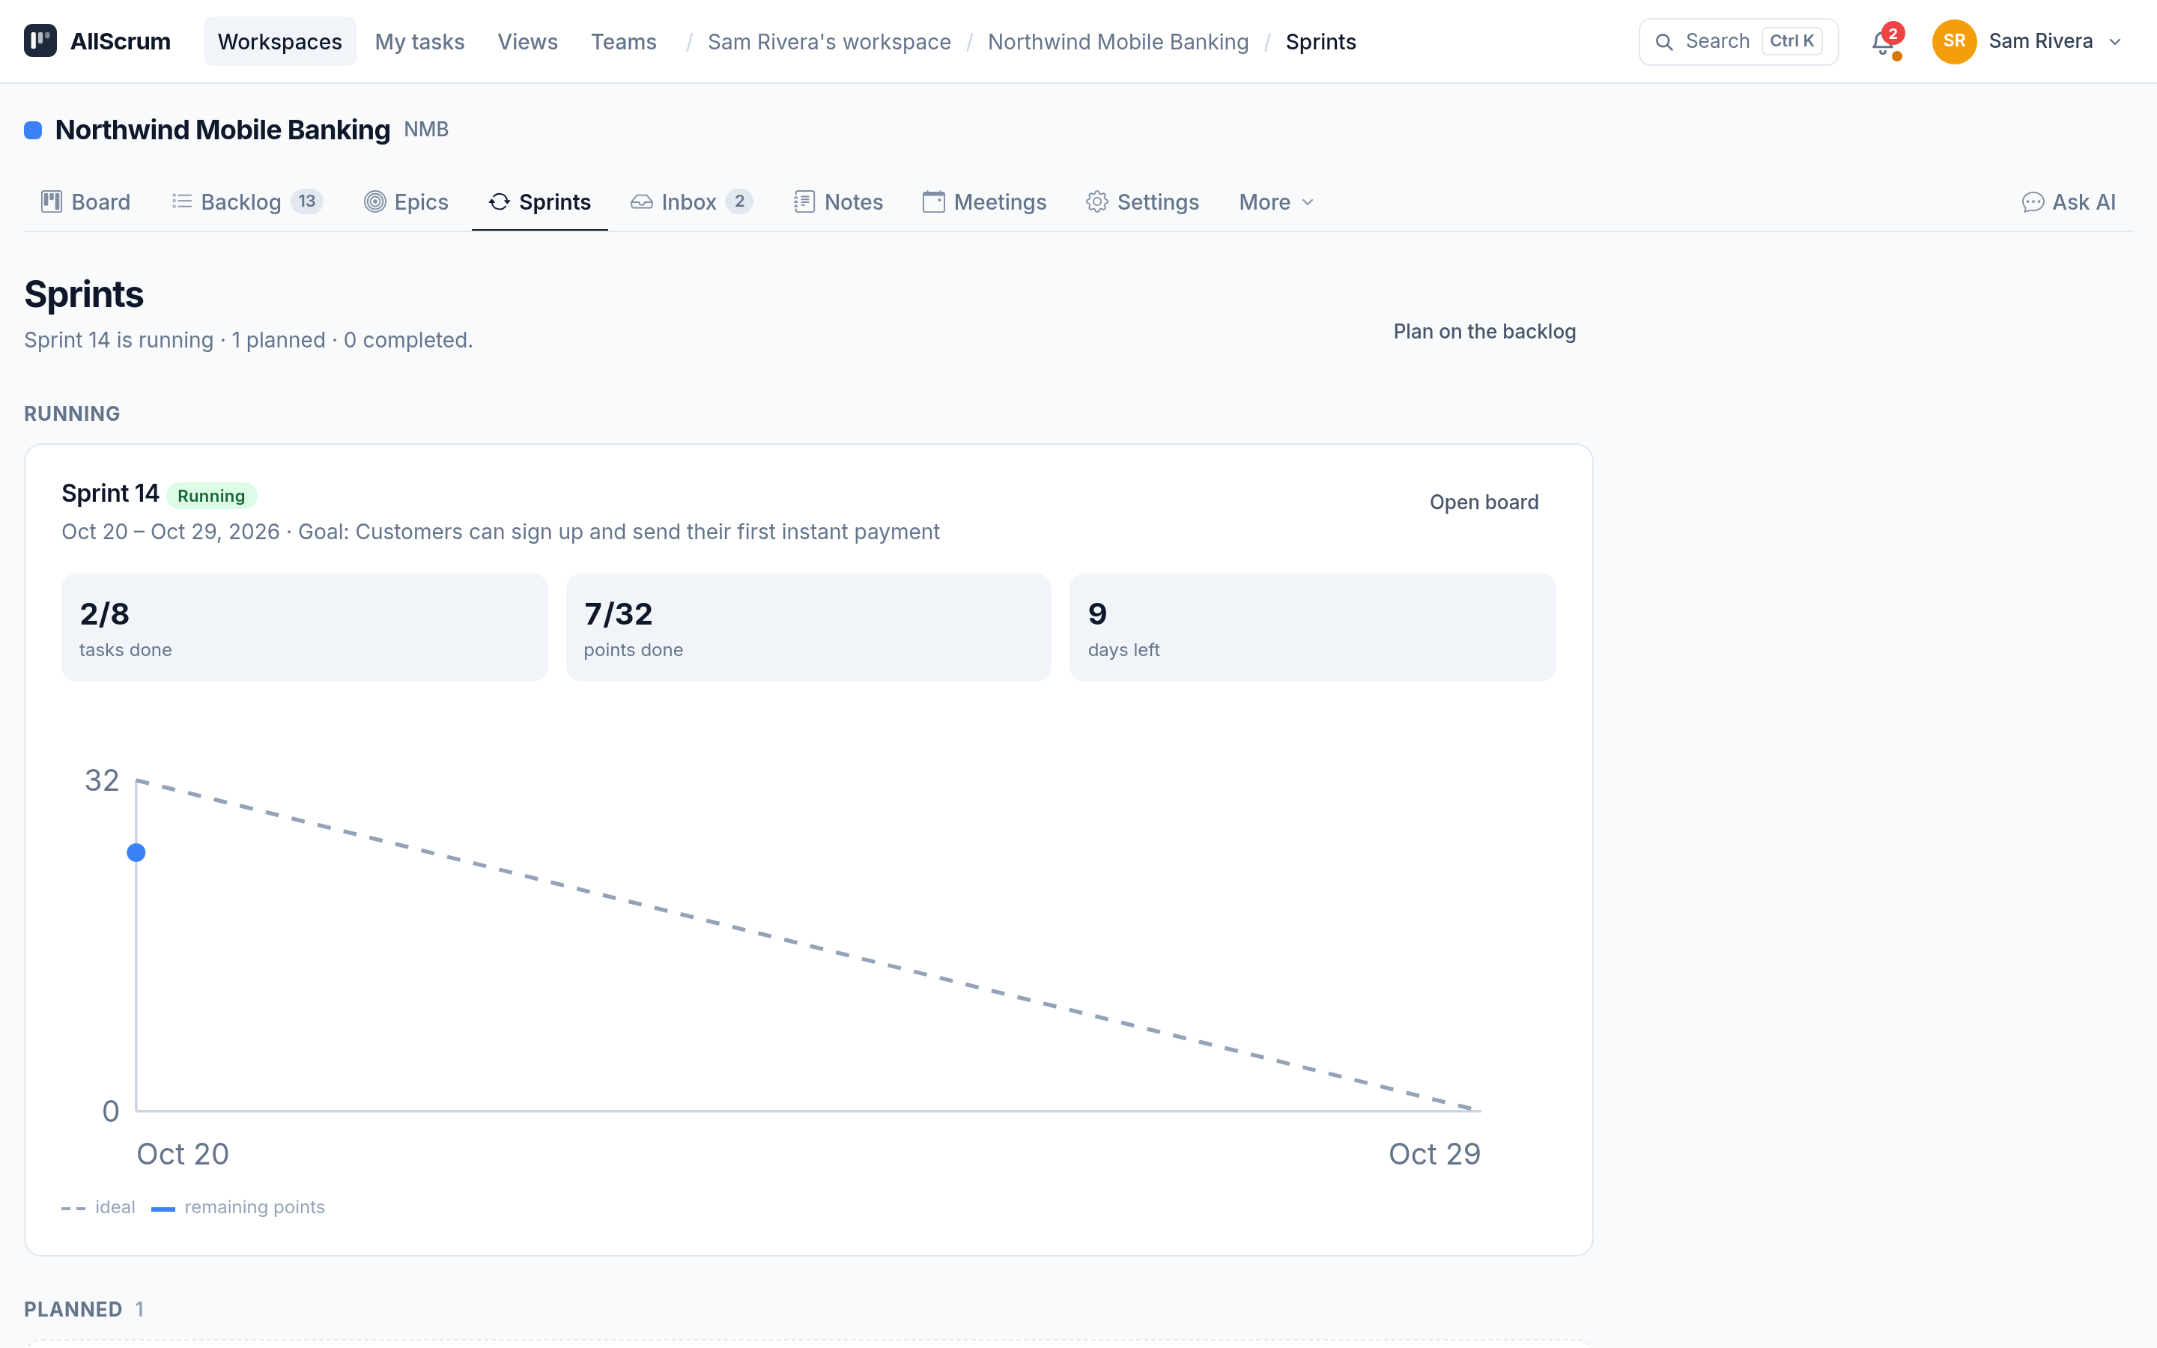Click the PLANNED section heading

pos(73,1309)
